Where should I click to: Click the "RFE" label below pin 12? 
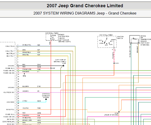pyautogui.click(x=24, y=76)
